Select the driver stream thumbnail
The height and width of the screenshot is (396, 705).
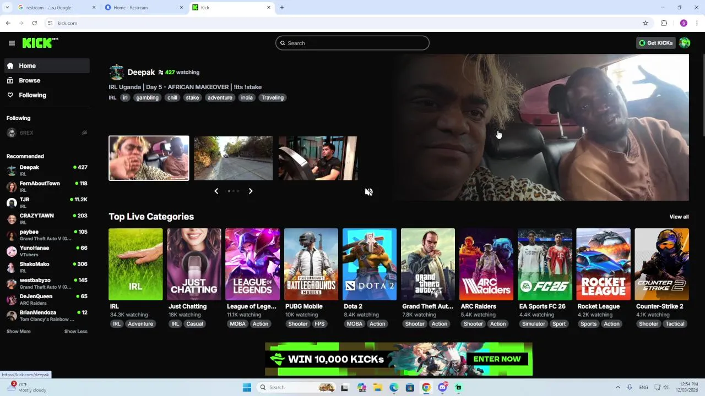click(x=318, y=158)
